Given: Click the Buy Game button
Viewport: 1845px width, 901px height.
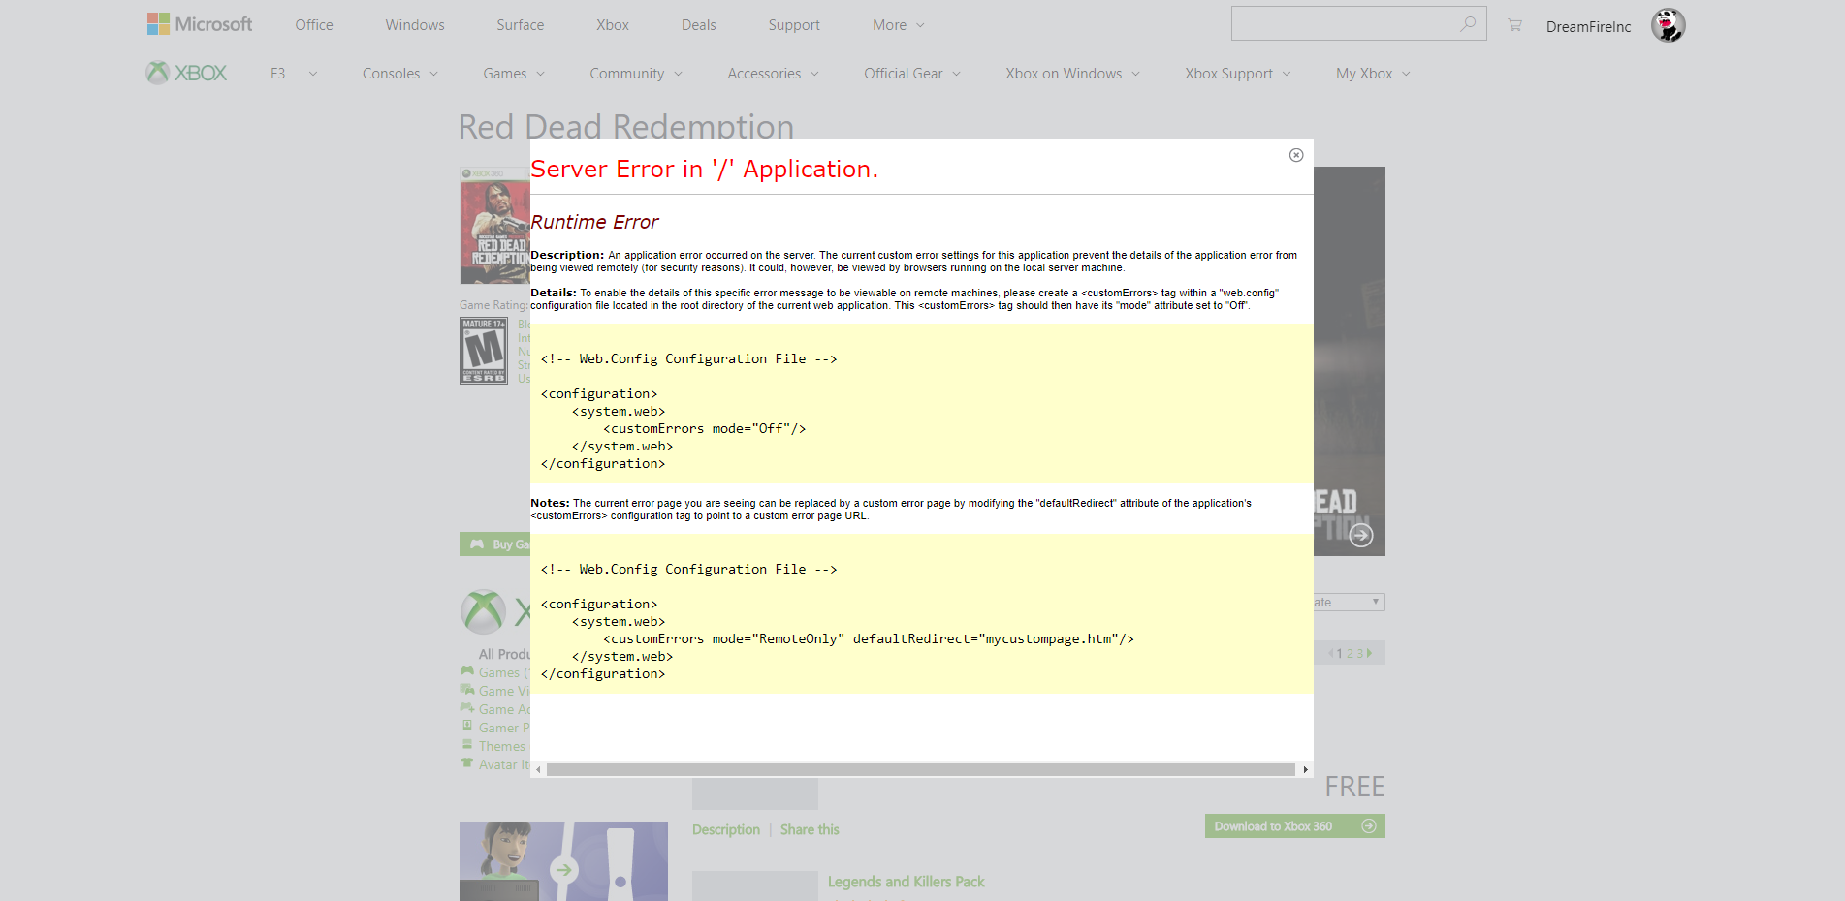Looking at the screenshot, I should [x=495, y=544].
